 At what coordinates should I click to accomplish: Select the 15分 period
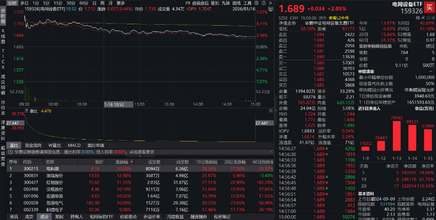(58, 3)
